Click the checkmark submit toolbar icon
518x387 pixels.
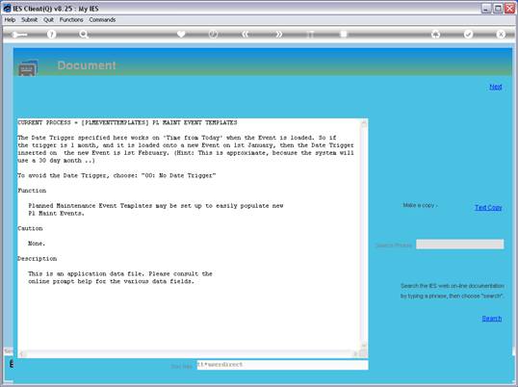(468, 34)
